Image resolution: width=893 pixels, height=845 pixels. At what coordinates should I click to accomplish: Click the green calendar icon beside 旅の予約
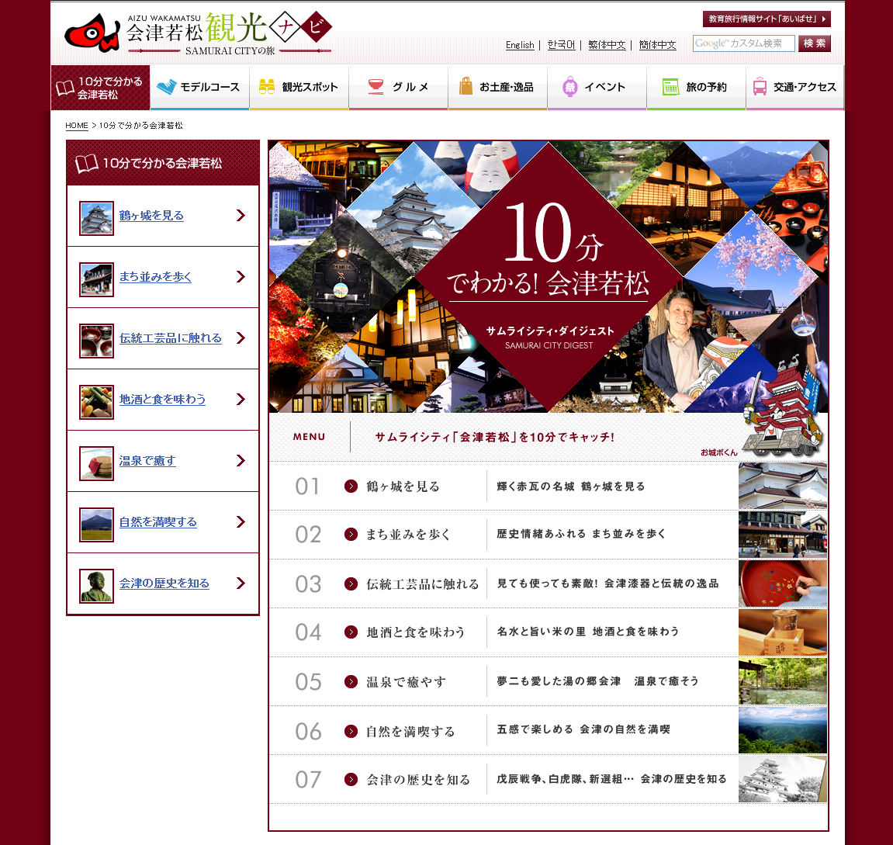pos(670,87)
